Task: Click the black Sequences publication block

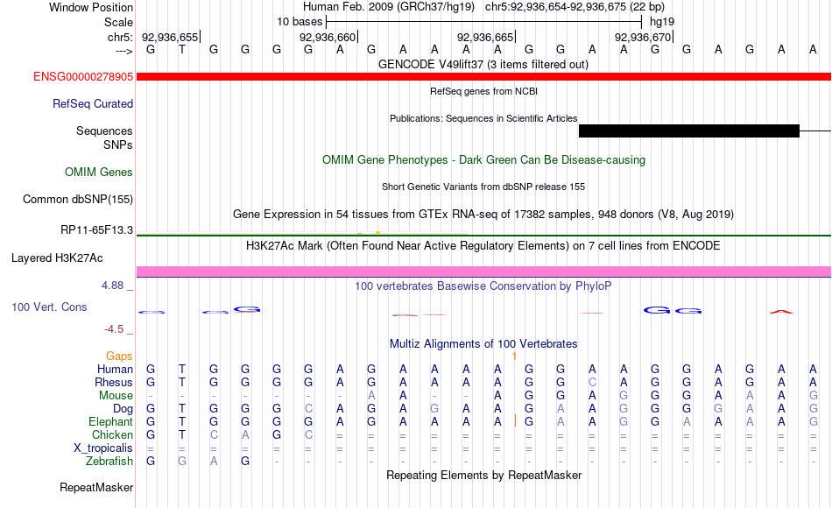Action: (688, 131)
